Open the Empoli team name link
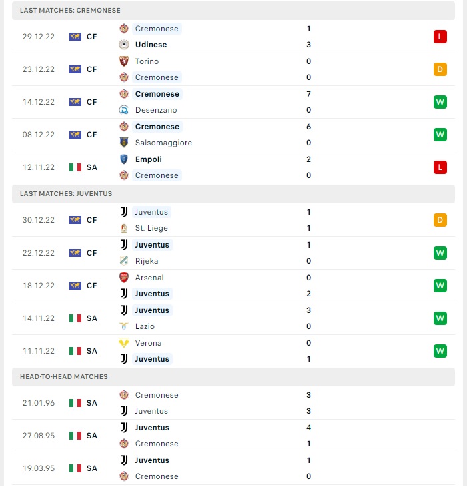Viewport: 467px width, 487px height. click(x=148, y=159)
